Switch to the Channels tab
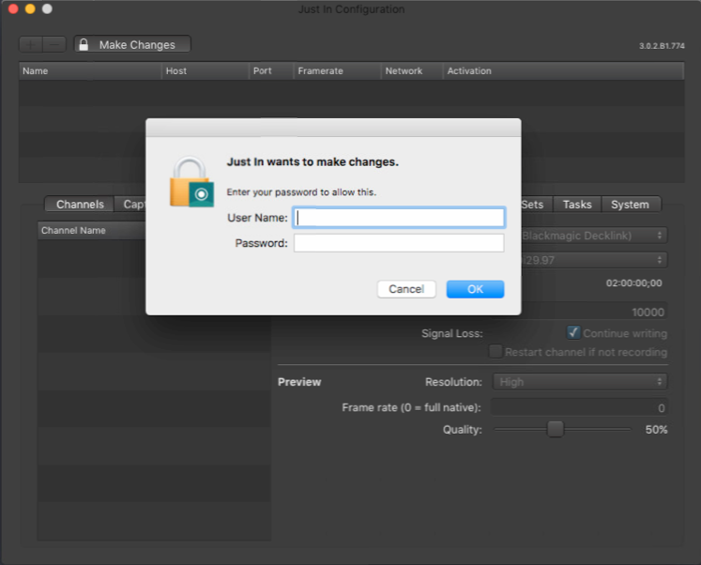This screenshot has width=701, height=565. pyautogui.click(x=80, y=205)
